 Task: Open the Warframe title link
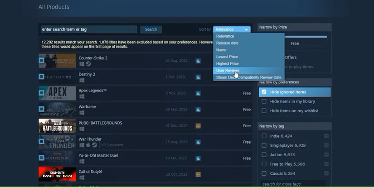87,107
